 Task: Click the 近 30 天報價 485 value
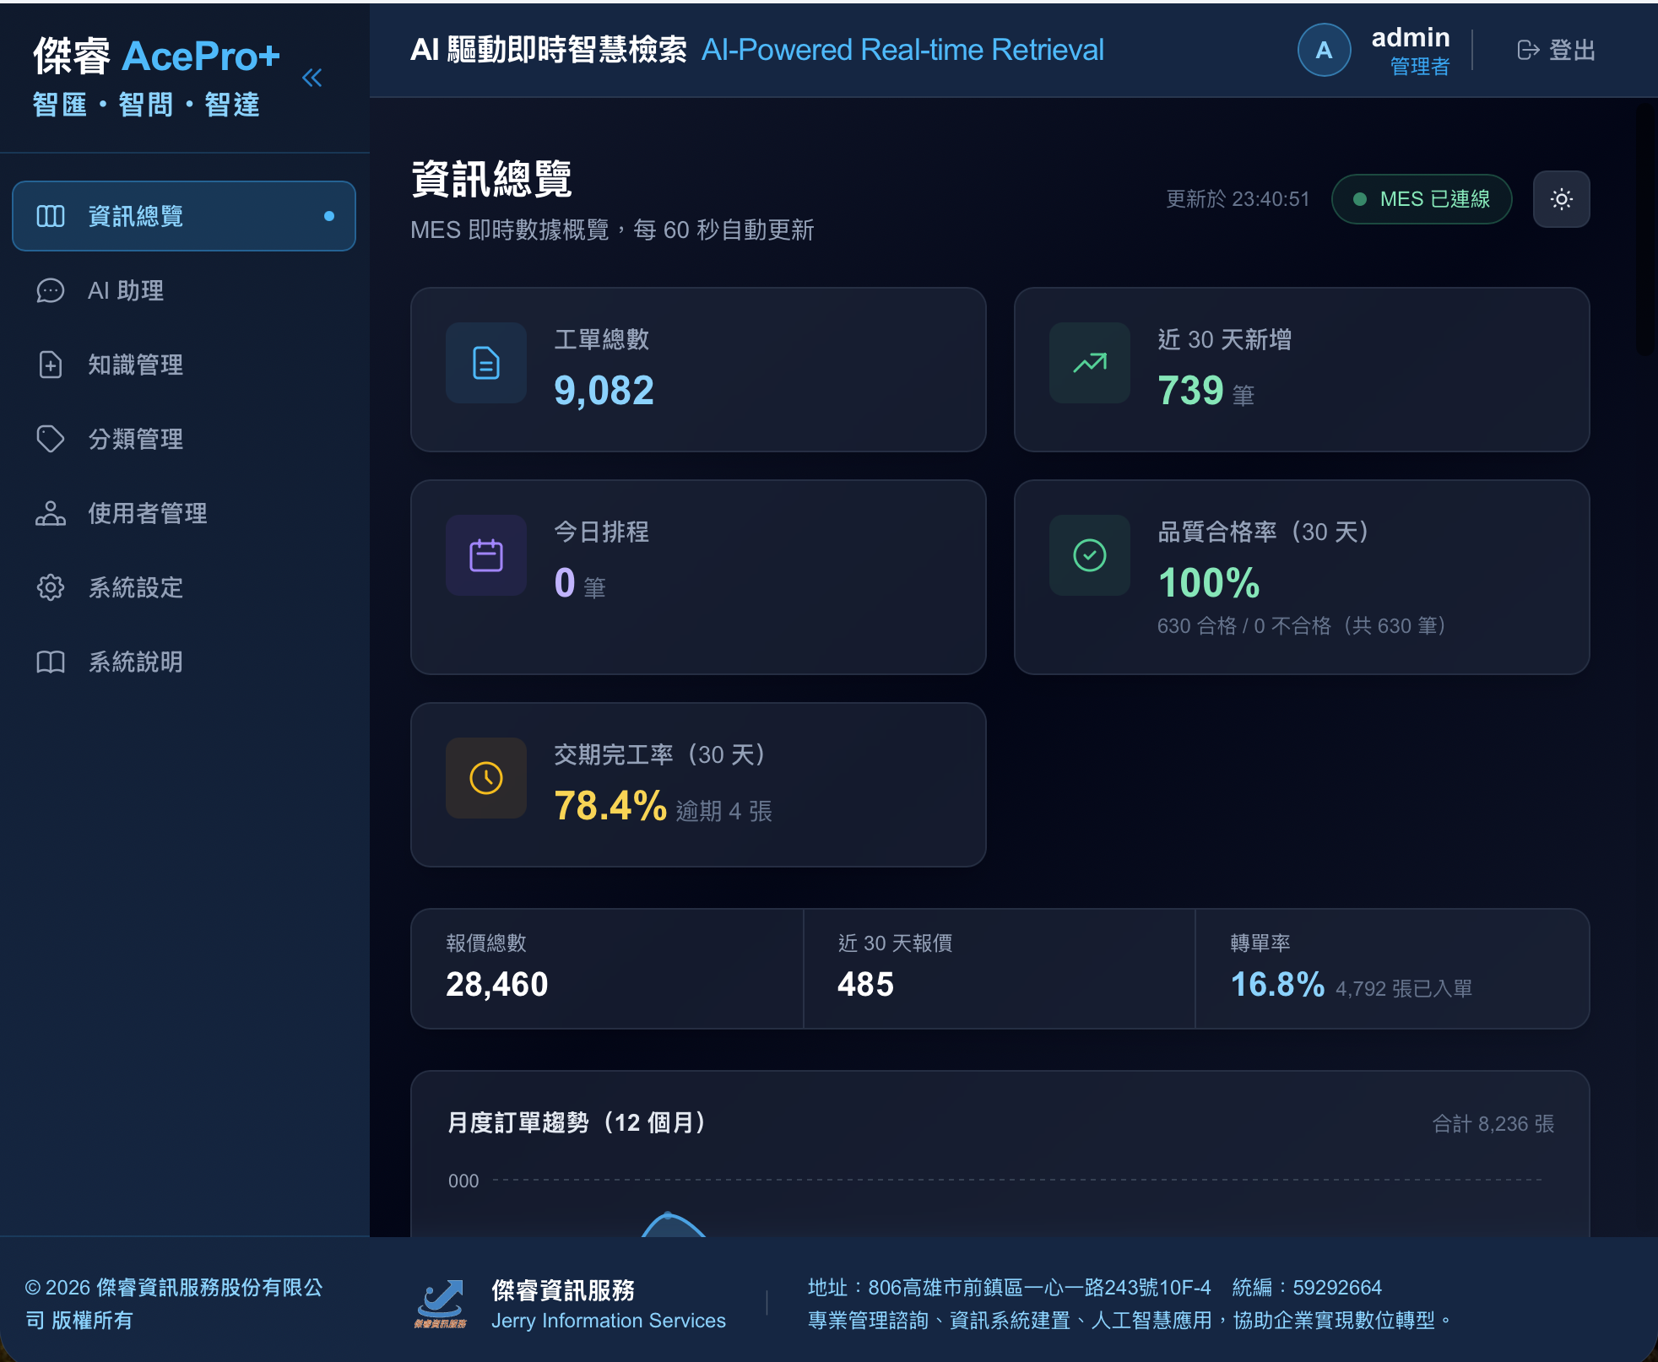tap(865, 985)
